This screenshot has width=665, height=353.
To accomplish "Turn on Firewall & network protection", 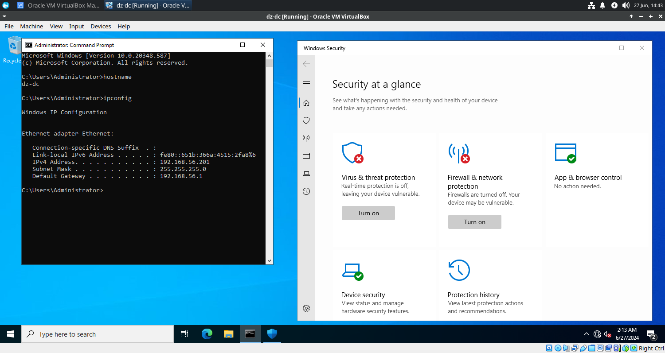I will coord(475,222).
